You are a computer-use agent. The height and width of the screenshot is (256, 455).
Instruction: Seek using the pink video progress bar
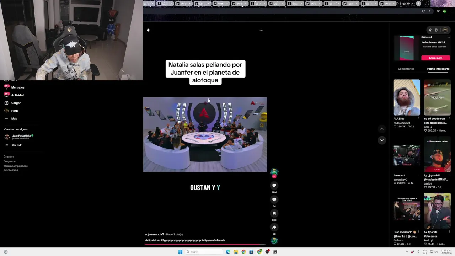205,244
